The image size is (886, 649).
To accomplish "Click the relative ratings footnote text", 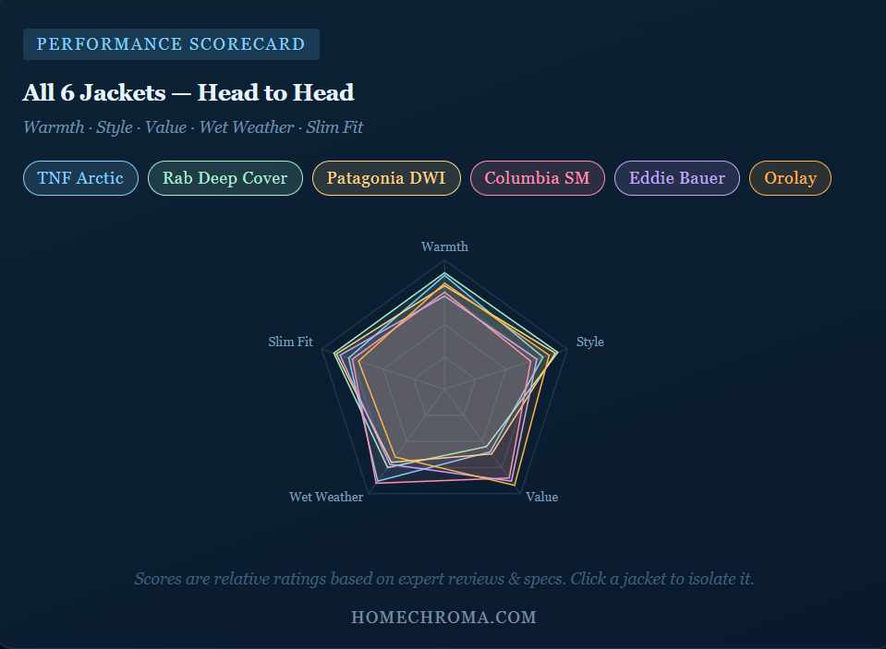I will tap(443, 579).
